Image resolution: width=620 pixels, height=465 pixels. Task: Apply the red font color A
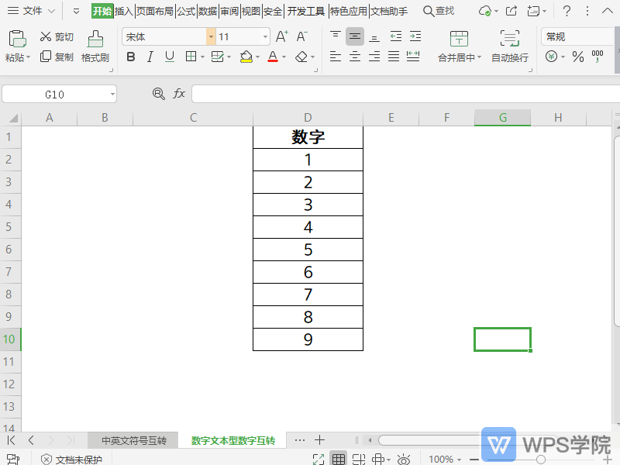(273, 57)
